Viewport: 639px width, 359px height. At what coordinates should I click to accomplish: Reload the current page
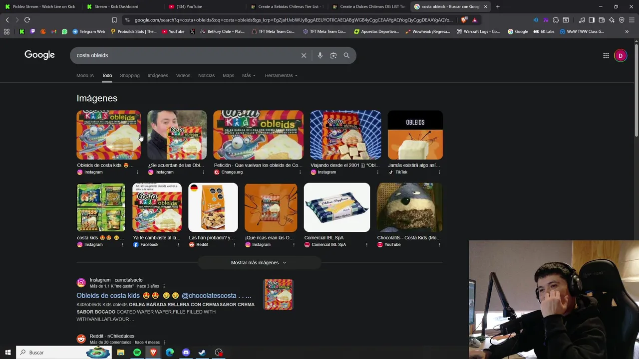[x=27, y=20]
